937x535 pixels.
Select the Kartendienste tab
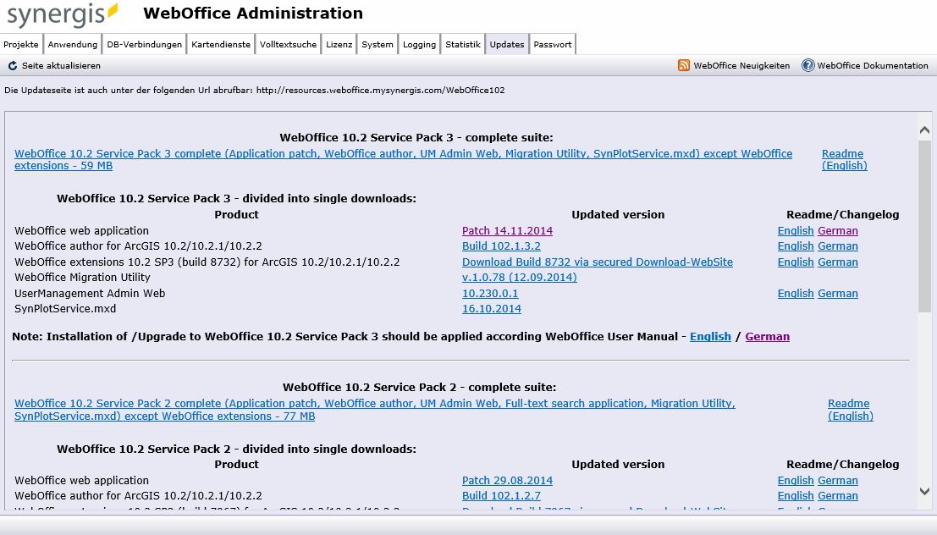pos(220,44)
